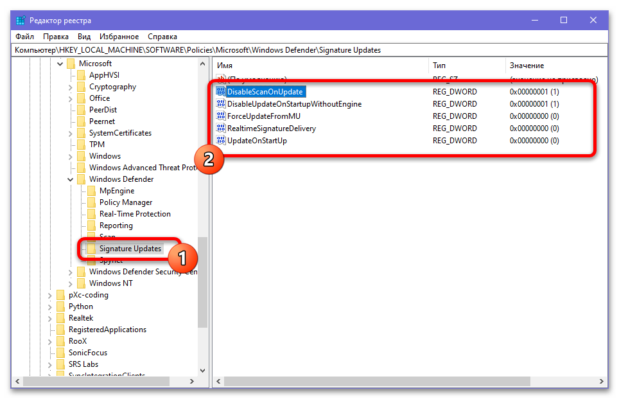Click the SystemCertificates folder icon
Image resolution: width=619 pixels, height=399 pixels.
(81, 133)
